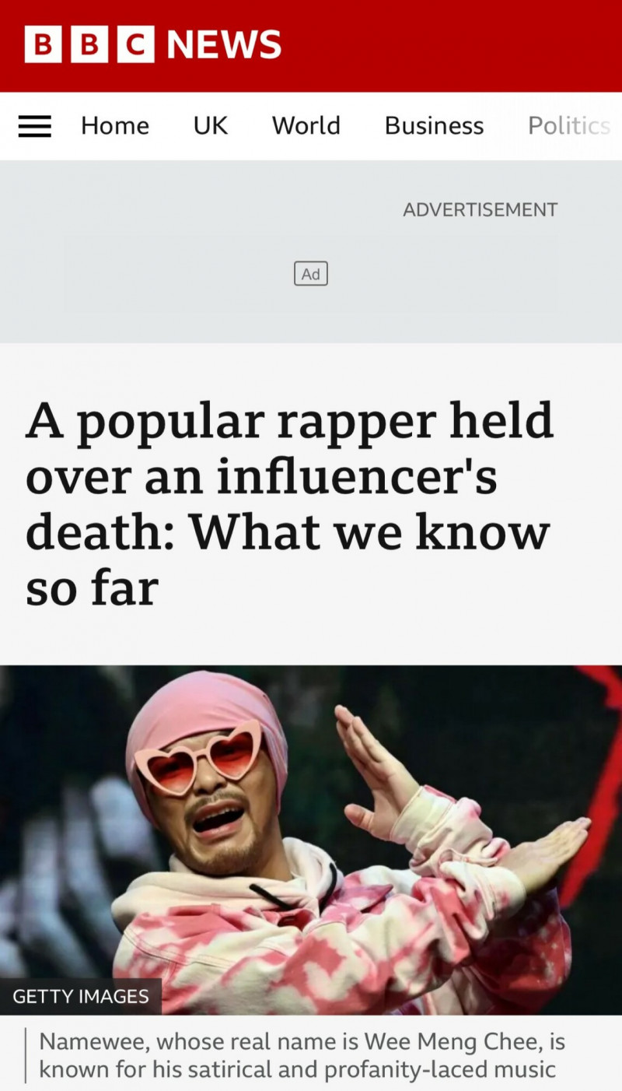Select the Politics section
Viewport: 622px width, 1091px height.
click(x=569, y=126)
